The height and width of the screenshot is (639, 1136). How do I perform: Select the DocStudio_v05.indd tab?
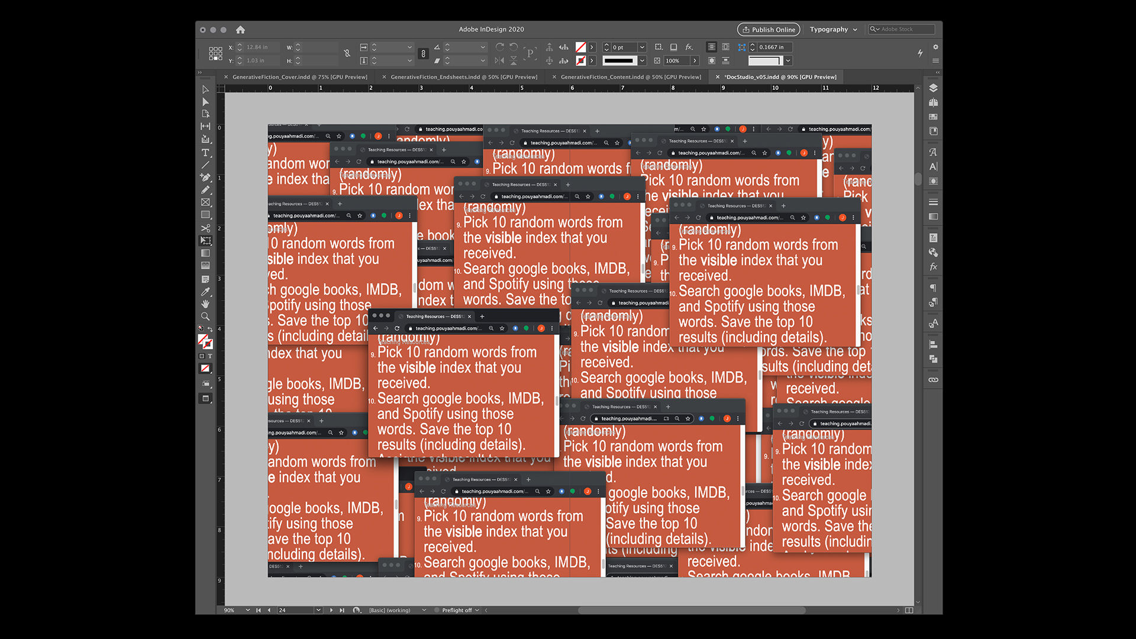pos(780,77)
